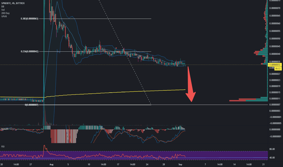Click the Aug date on time axis
The width and height of the screenshot is (283, 167).
[51, 165]
